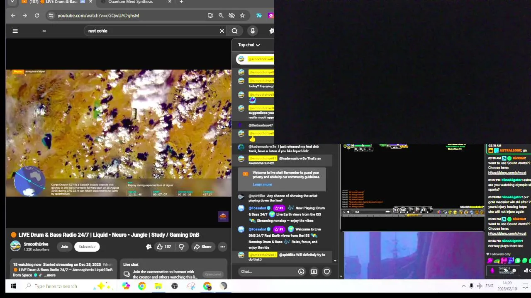Click the 3.0 skill slot in game bar
Viewport: 531px width, 298px height.
pos(402,210)
